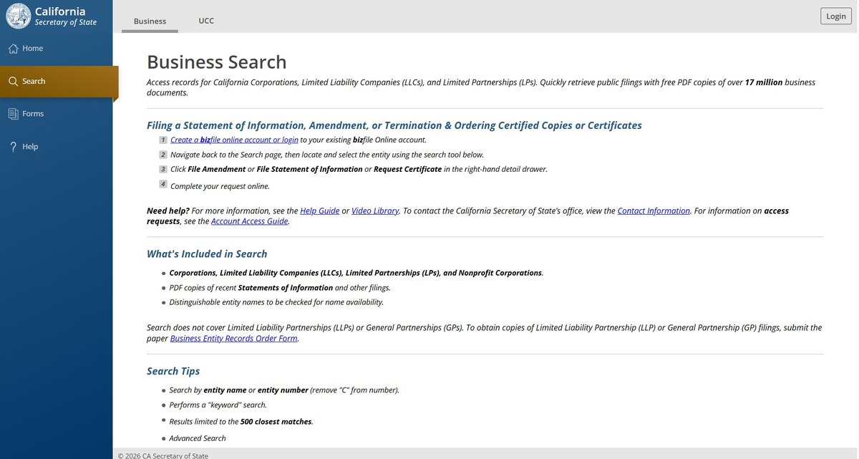Click 'Navigate back to the Search page' step text
The width and height of the screenshot is (859, 459).
[327, 155]
